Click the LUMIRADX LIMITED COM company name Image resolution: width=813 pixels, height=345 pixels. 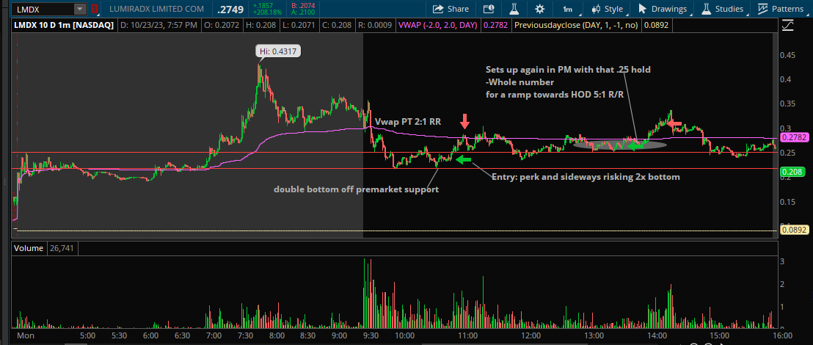[x=156, y=9]
